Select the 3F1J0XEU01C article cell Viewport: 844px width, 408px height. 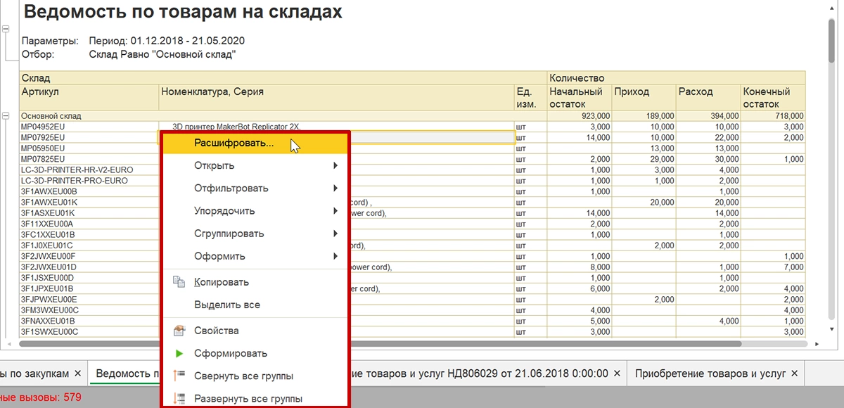(89, 246)
